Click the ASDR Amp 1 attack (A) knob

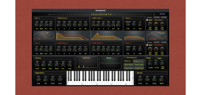point(59,25)
